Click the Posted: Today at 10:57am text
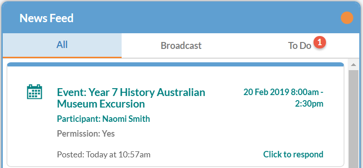The height and width of the screenshot is (168, 363). (x=104, y=154)
